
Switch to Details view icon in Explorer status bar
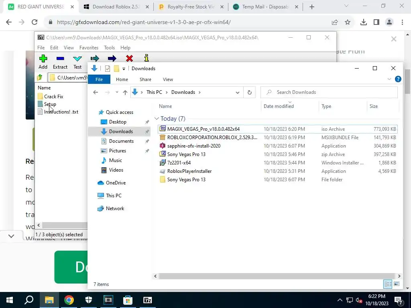coord(388,284)
